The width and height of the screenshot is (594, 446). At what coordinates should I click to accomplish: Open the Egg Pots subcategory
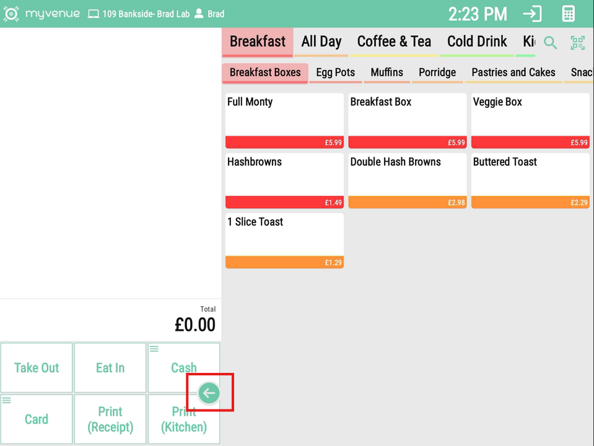[335, 72]
